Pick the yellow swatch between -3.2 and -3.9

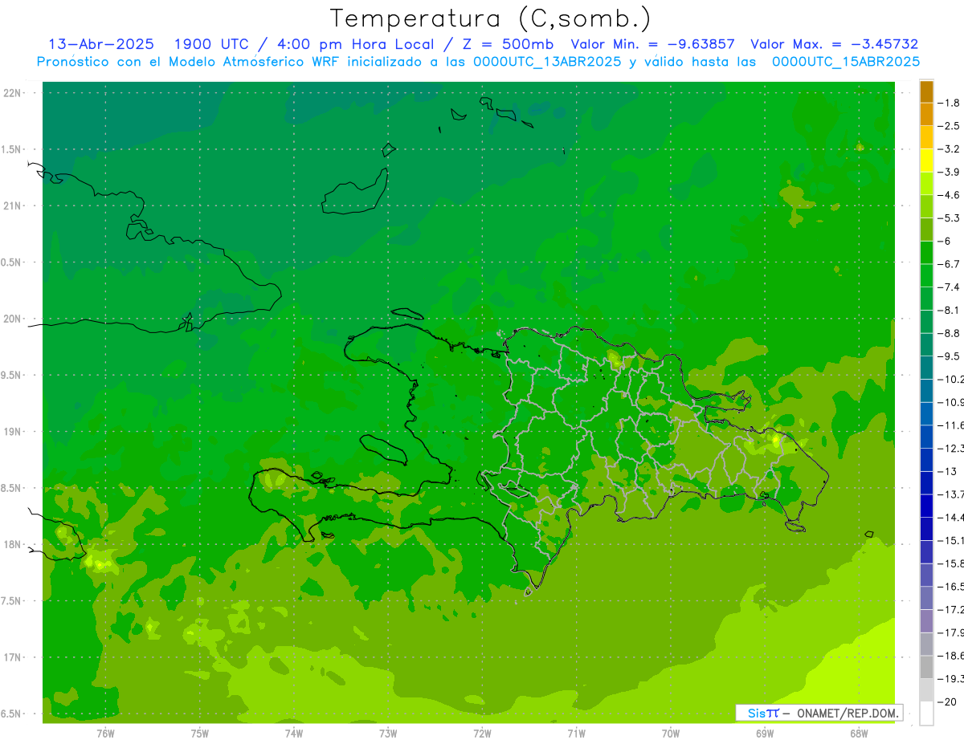927,161
